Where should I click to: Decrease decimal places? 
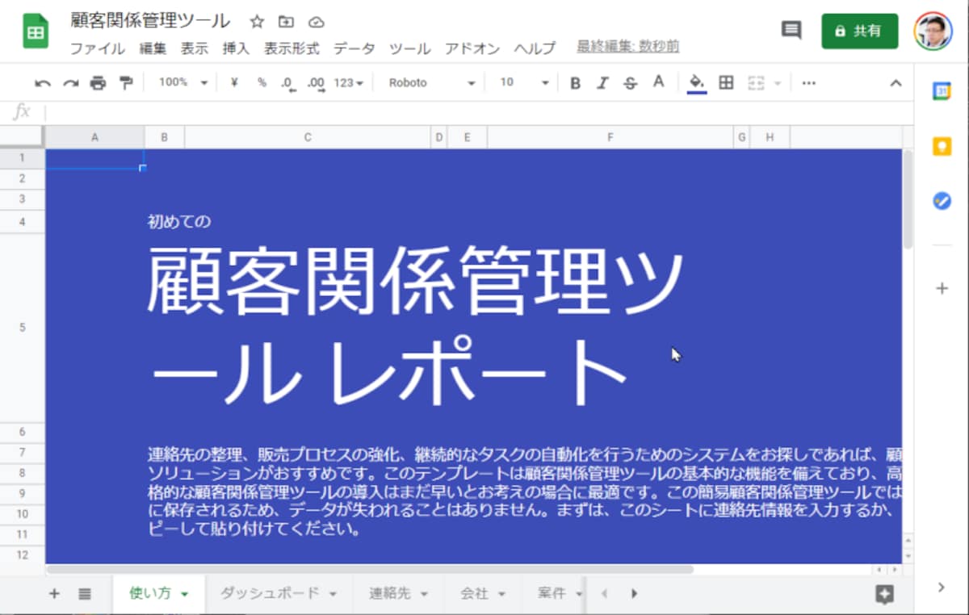(288, 82)
